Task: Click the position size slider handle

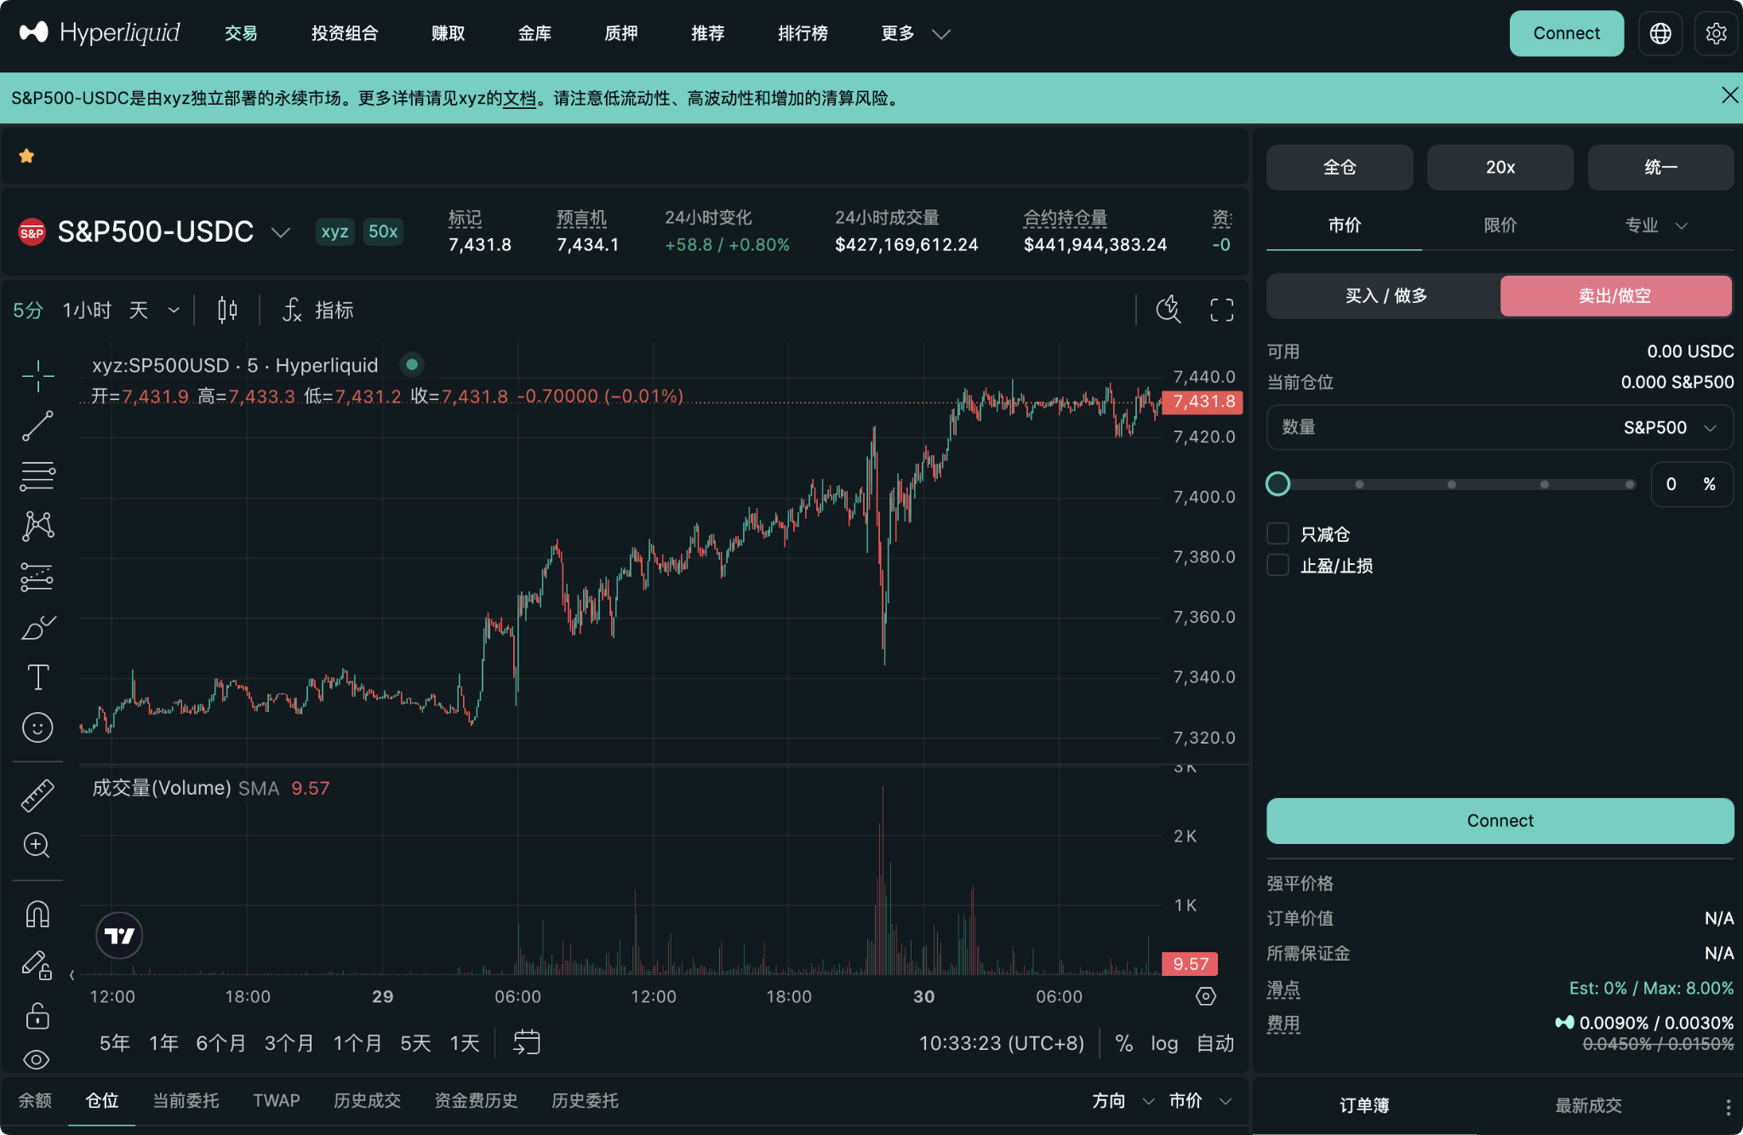Action: pos(1277,484)
